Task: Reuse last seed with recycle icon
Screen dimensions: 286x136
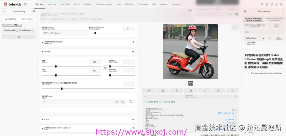Action: (123, 102)
